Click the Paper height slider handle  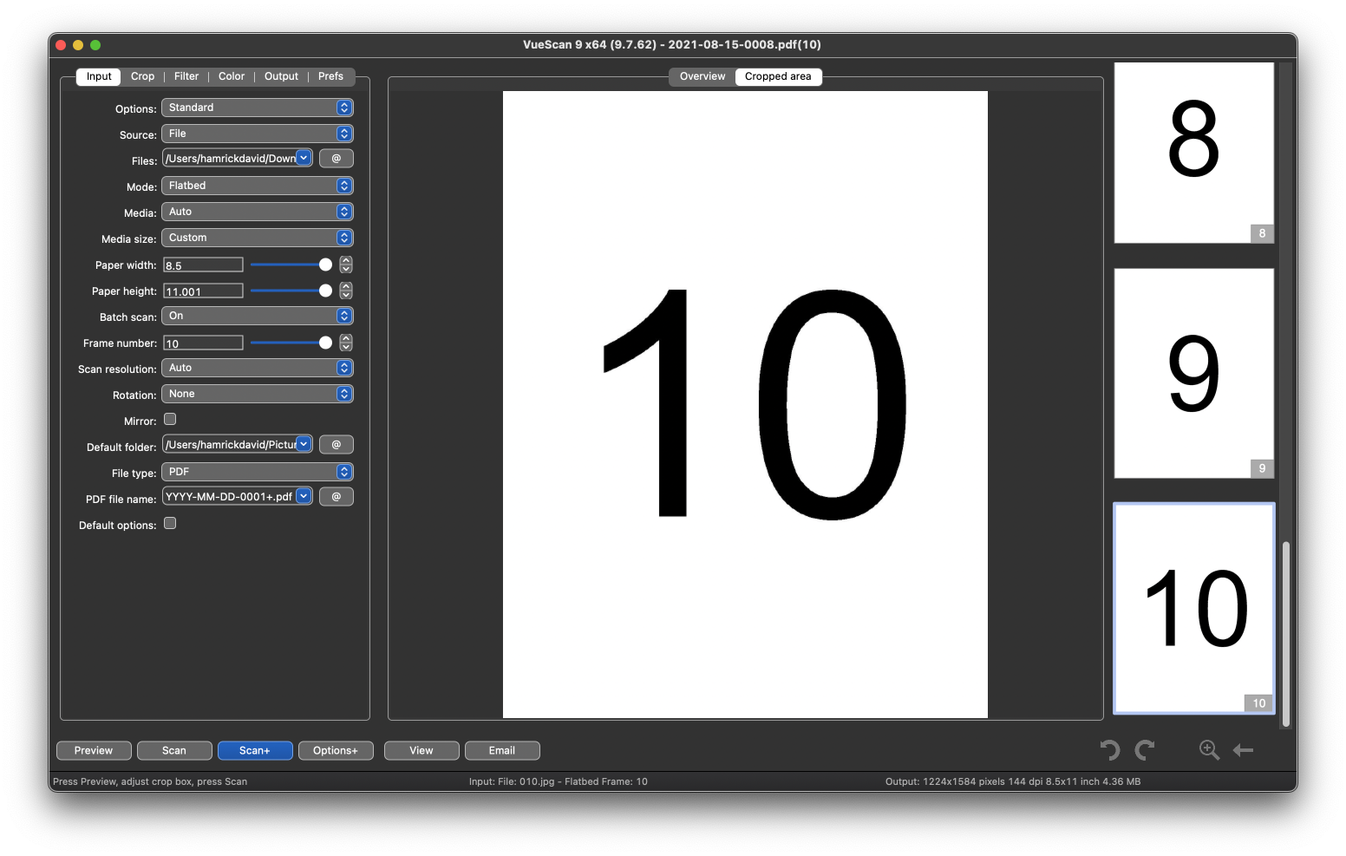tap(325, 291)
